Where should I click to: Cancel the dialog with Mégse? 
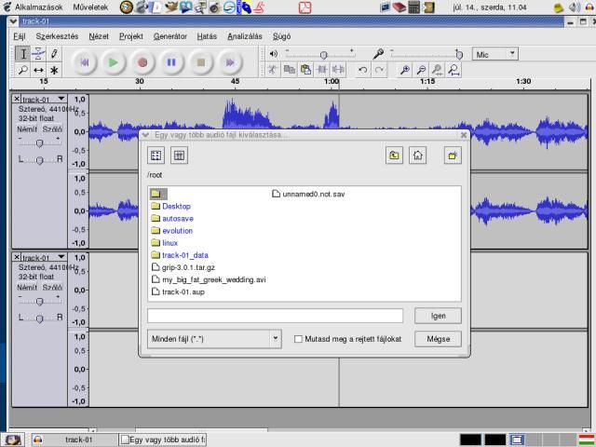pos(438,339)
